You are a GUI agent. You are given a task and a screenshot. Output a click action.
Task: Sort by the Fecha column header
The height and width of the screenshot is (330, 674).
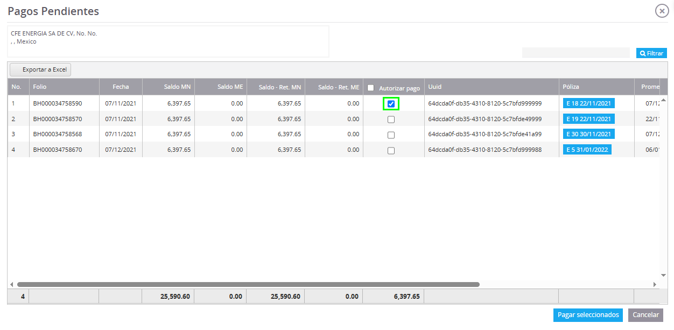[x=121, y=87]
